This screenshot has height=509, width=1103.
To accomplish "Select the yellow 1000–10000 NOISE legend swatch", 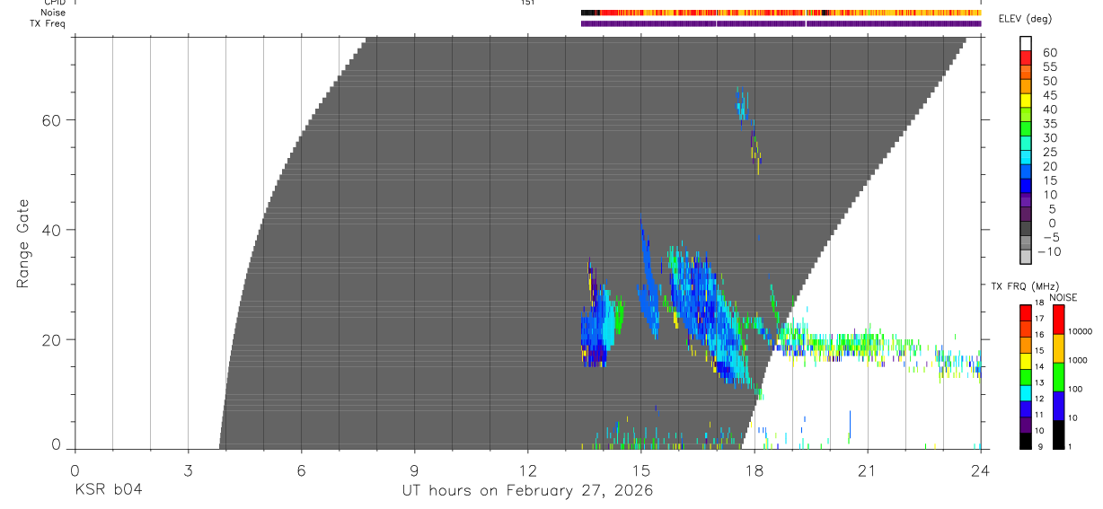I will pyautogui.click(x=1059, y=348).
